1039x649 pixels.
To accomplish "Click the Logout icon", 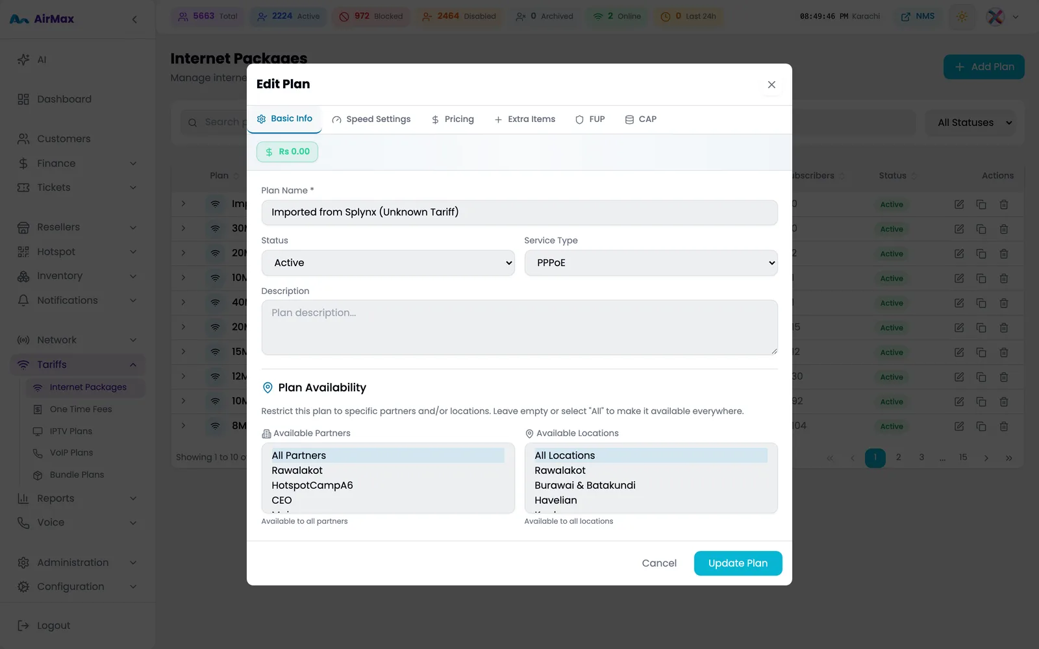I will point(23,626).
